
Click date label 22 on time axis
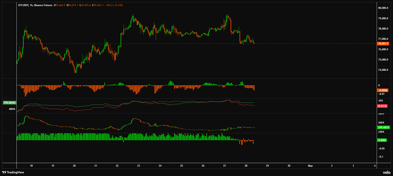(x=117, y=166)
